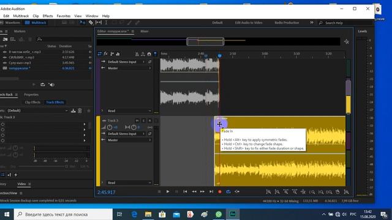Toggle Skip Selection button
This screenshot has width=392, height=220.
(237, 191)
